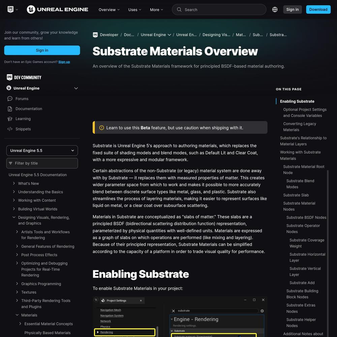The width and height of the screenshot is (337, 337).
Task: Jump to Substrate Blend Modes
Action: (300, 184)
